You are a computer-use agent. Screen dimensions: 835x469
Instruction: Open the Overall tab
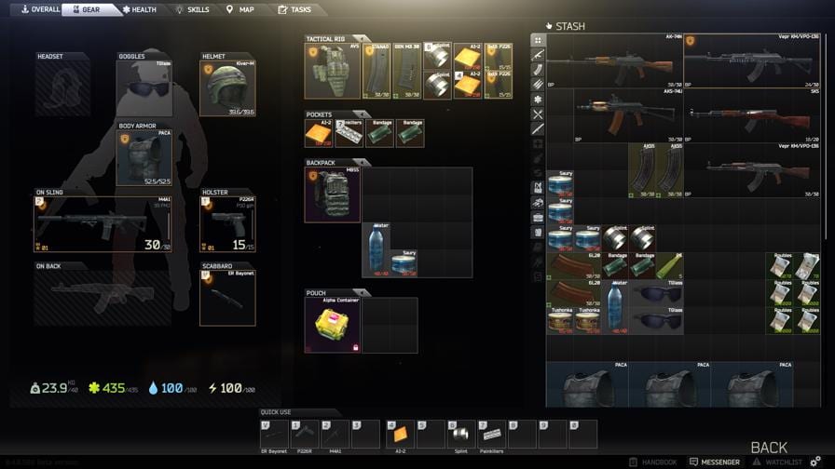(40, 9)
